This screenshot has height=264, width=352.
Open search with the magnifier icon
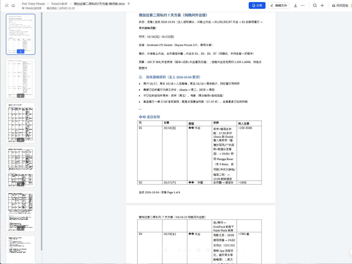click(x=315, y=5)
